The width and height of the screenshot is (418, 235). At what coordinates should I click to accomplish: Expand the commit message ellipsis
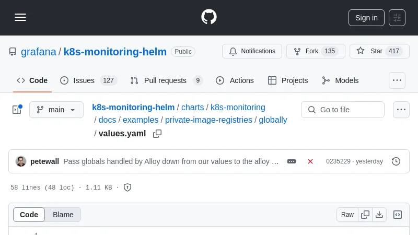coord(292,161)
